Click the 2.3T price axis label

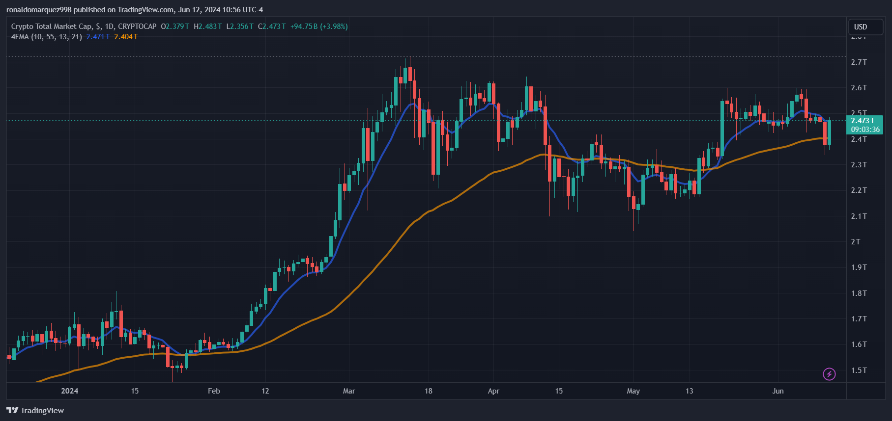click(859, 165)
